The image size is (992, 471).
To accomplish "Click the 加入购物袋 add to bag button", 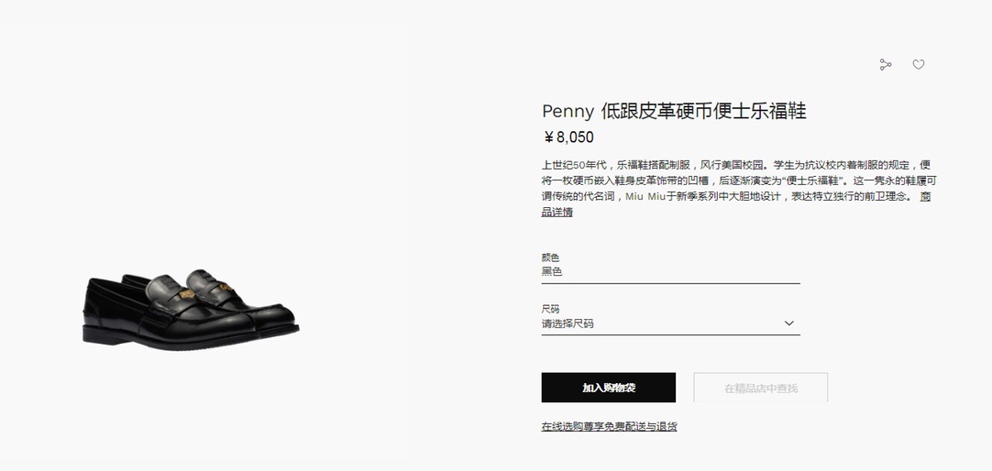I will pyautogui.click(x=609, y=388).
